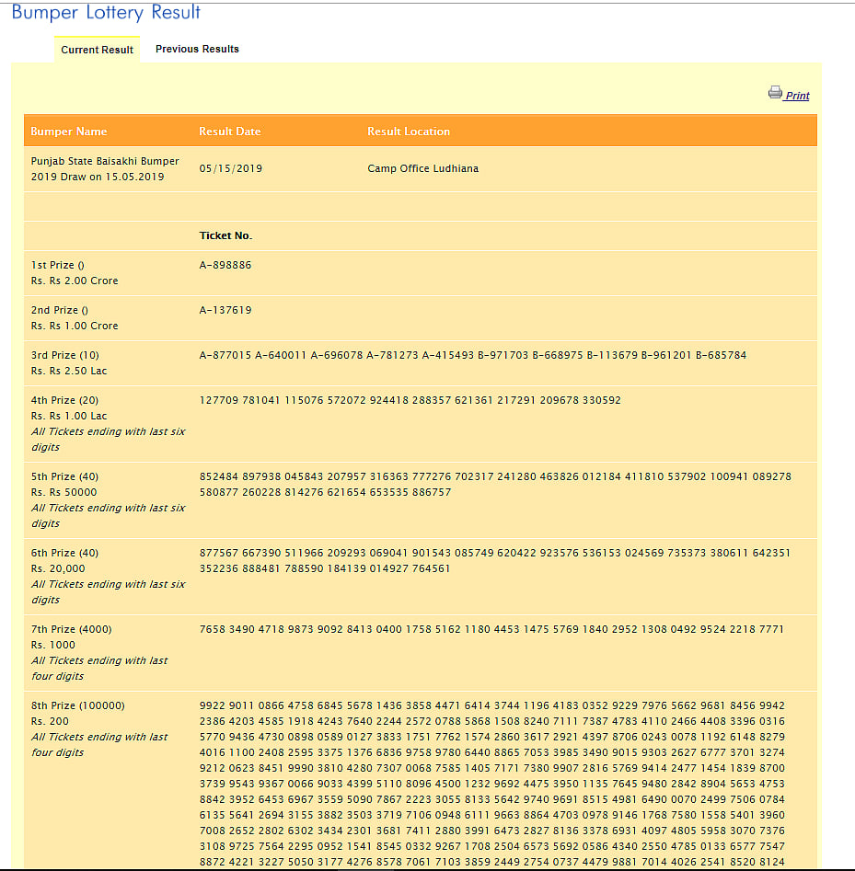The image size is (855, 871).
Task: Select first prize ticket number A-898886
Action: tap(225, 265)
